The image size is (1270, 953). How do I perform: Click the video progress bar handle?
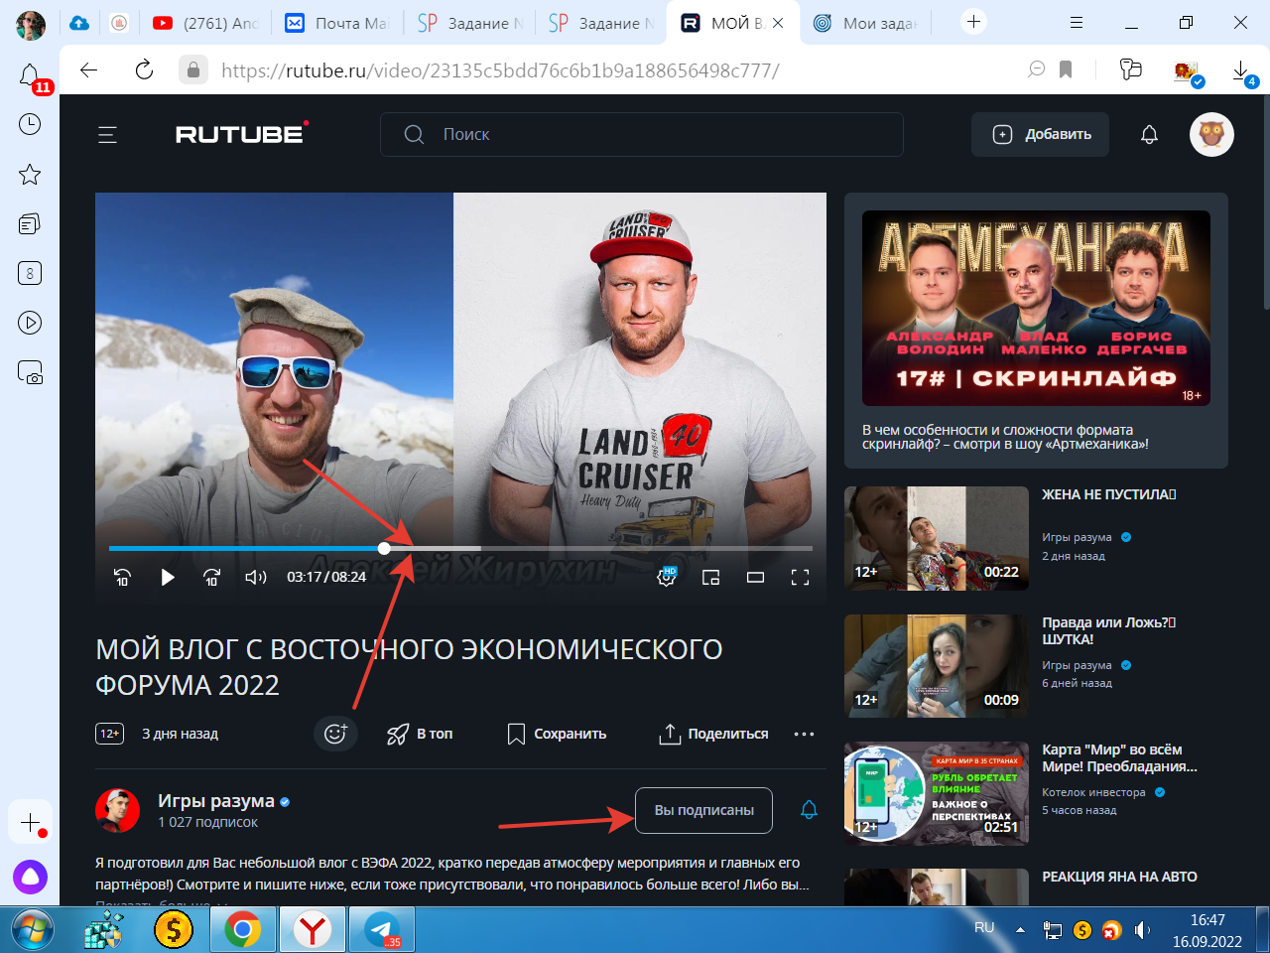[384, 548]
